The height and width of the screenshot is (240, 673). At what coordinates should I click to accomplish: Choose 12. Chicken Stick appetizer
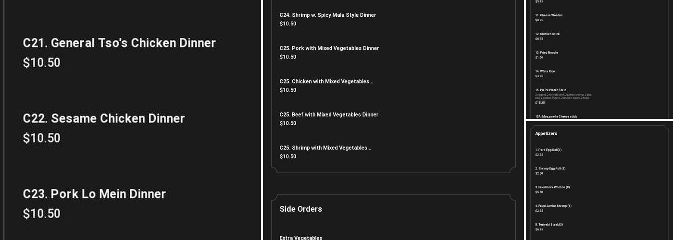pyautogui.click(x=547, y=34)
